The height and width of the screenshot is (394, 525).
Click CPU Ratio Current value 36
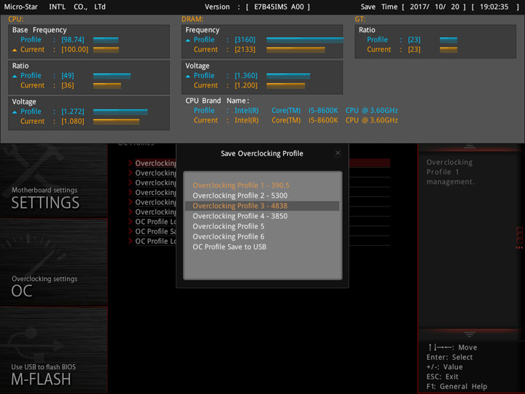pos(68,85)
